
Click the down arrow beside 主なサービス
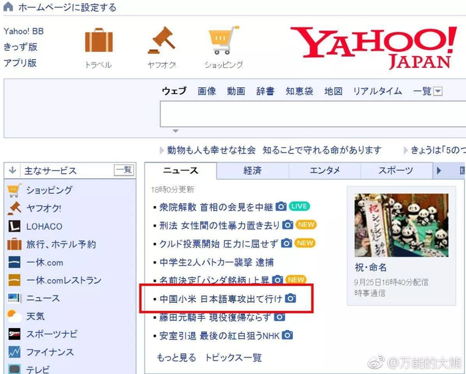[x=13, y=170]
